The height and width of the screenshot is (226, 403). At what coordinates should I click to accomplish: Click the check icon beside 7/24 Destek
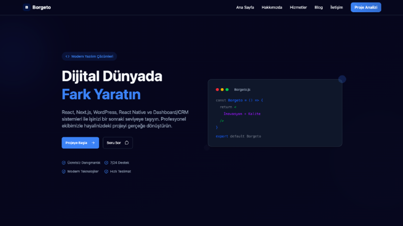106,163
